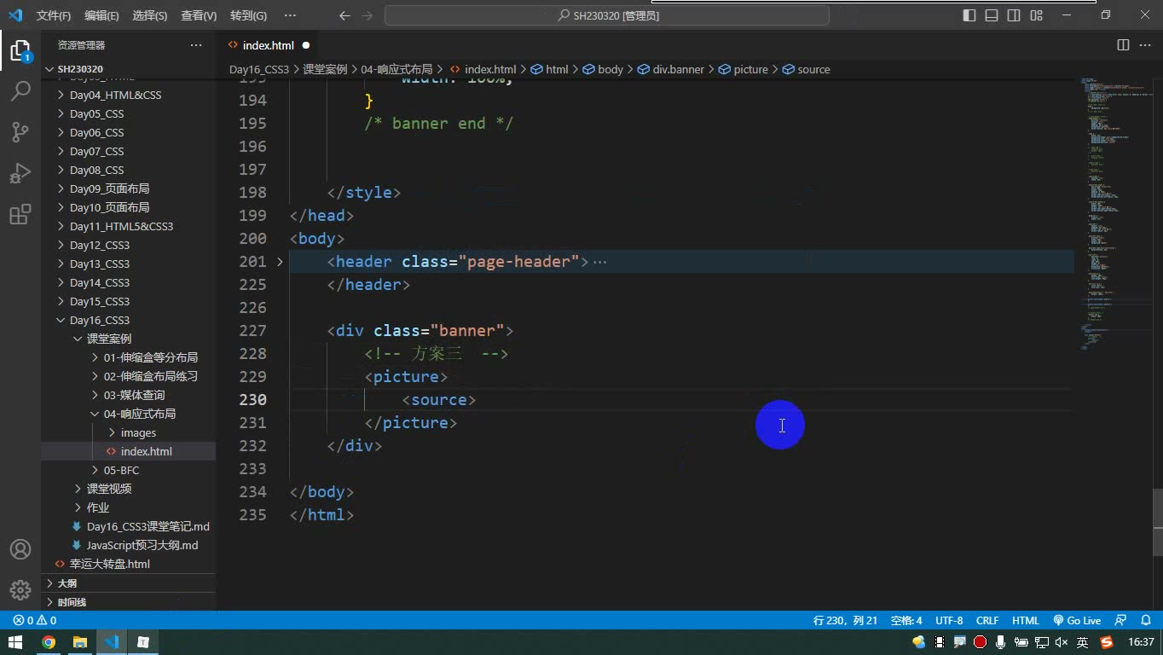
Task: Open Accounts icon in activity bar
Action: click(x=20, y=549)
